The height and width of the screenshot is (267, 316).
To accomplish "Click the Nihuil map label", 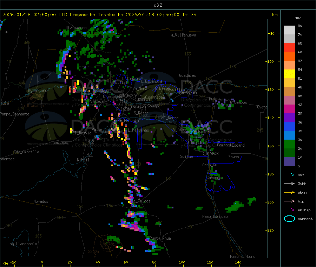I will tap(83, 160).
